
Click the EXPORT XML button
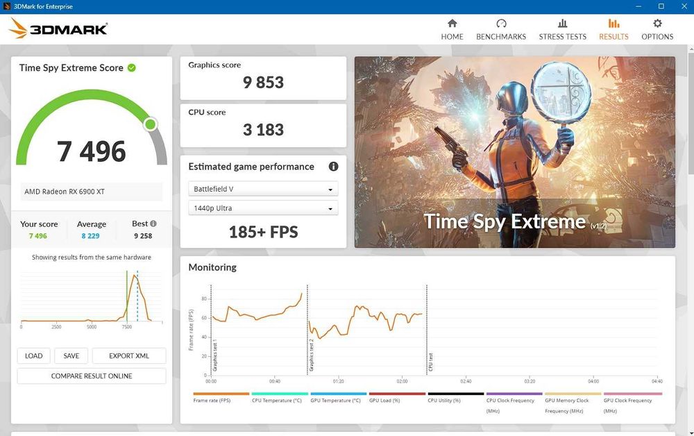point(129,356)
